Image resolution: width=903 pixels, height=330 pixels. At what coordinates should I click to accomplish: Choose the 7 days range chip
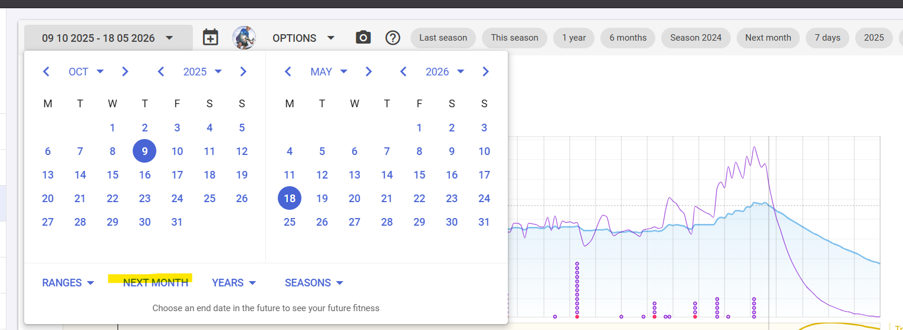coord(827,38)
